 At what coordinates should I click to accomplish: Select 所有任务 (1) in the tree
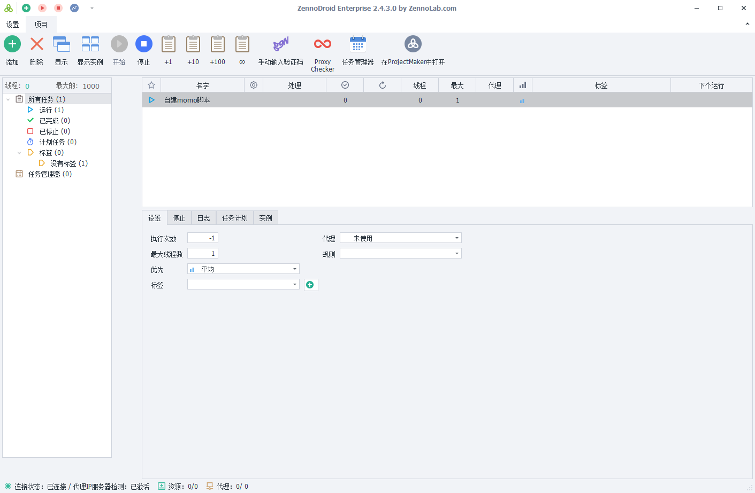(47, 99)
